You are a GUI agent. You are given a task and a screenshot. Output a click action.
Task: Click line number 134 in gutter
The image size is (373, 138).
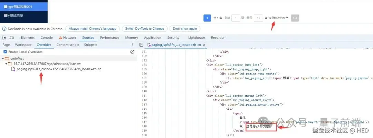144,65
